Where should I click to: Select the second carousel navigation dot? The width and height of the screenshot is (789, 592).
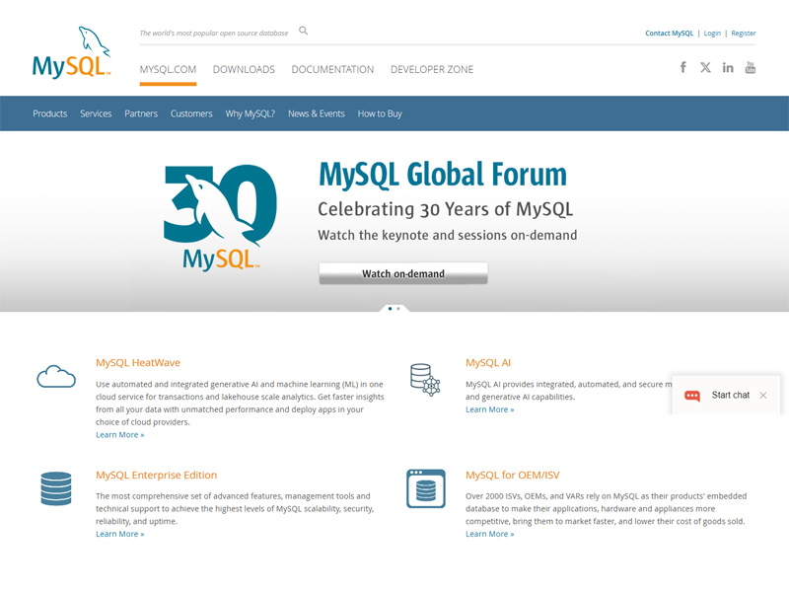point(398,309)
